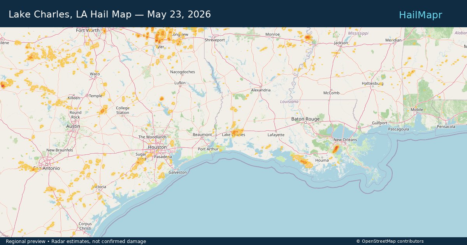Click the Alexandria city label
The height and width of the screenshot is (245, 467).
click(x=261, y=90)
